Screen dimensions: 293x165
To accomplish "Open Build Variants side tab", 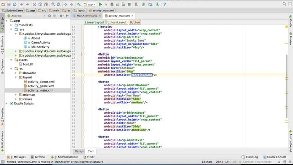I will pyautogui.click(x=2, y=142).
